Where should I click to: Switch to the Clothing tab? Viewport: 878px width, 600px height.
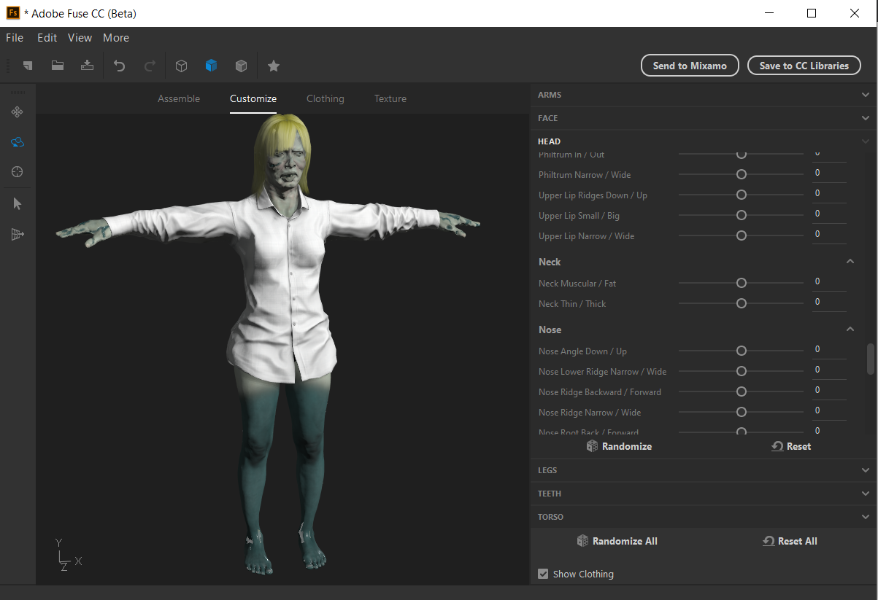325,98
